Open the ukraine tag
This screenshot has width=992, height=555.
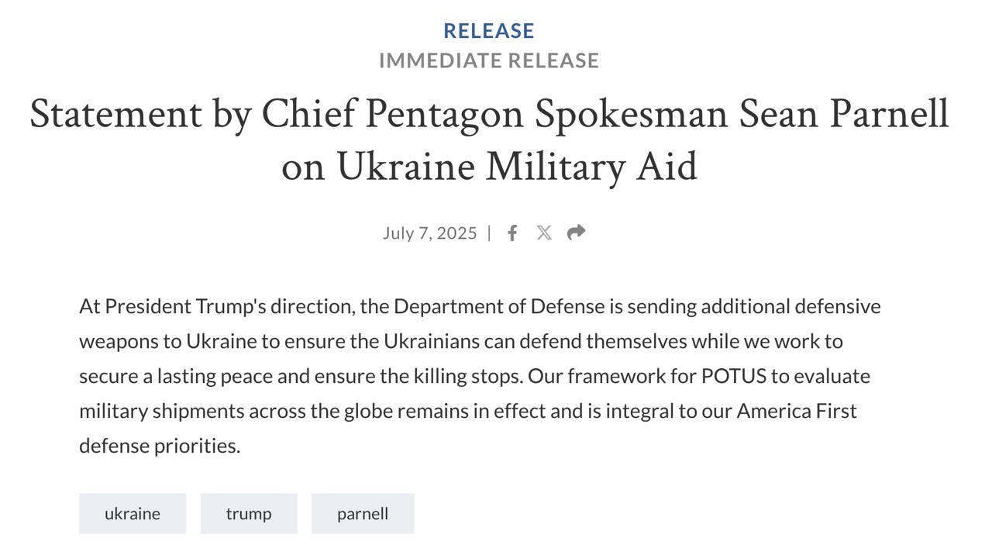click(x=133, y=514)
